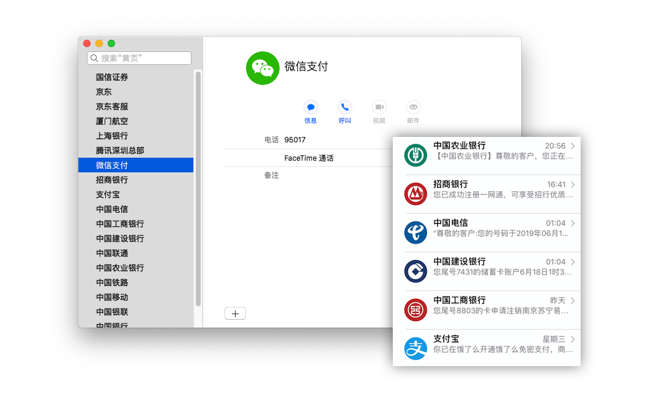Choose 中国铁路 from the sidebar

(112, 282)
